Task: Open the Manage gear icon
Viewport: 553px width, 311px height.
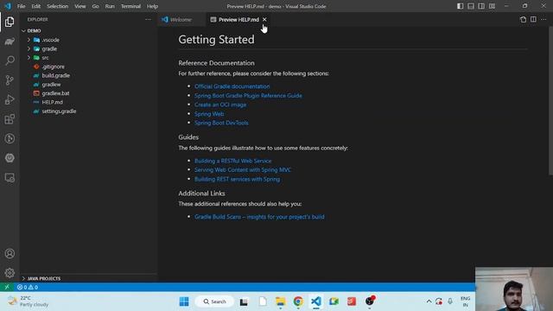Action: (x=10, y=273)
